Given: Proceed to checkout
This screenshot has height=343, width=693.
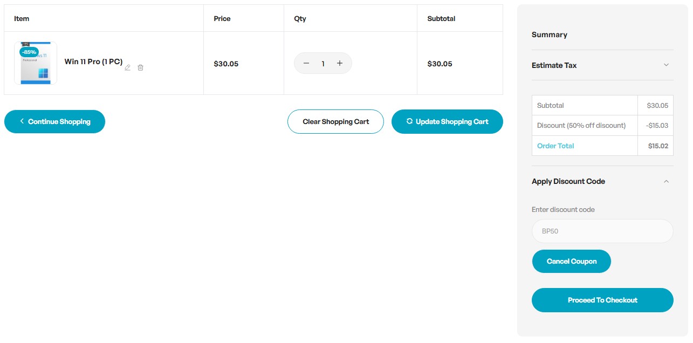Looking at the screenshot, I should click(x=602, y=300).
